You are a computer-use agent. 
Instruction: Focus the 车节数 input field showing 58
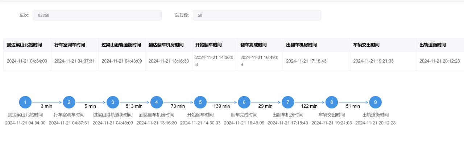tap(257, 15)
